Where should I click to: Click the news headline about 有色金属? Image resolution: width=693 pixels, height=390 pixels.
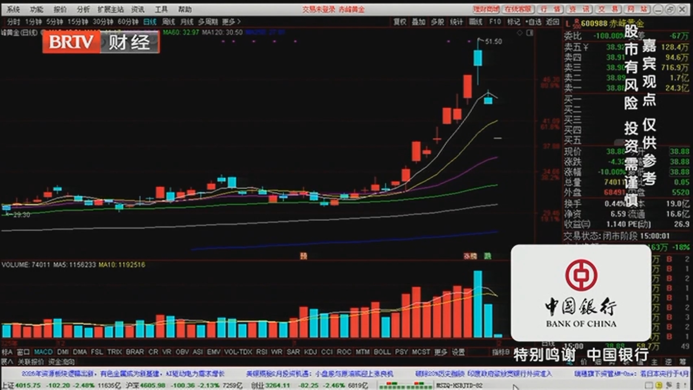pyautogui.click(x=123, y=373)
